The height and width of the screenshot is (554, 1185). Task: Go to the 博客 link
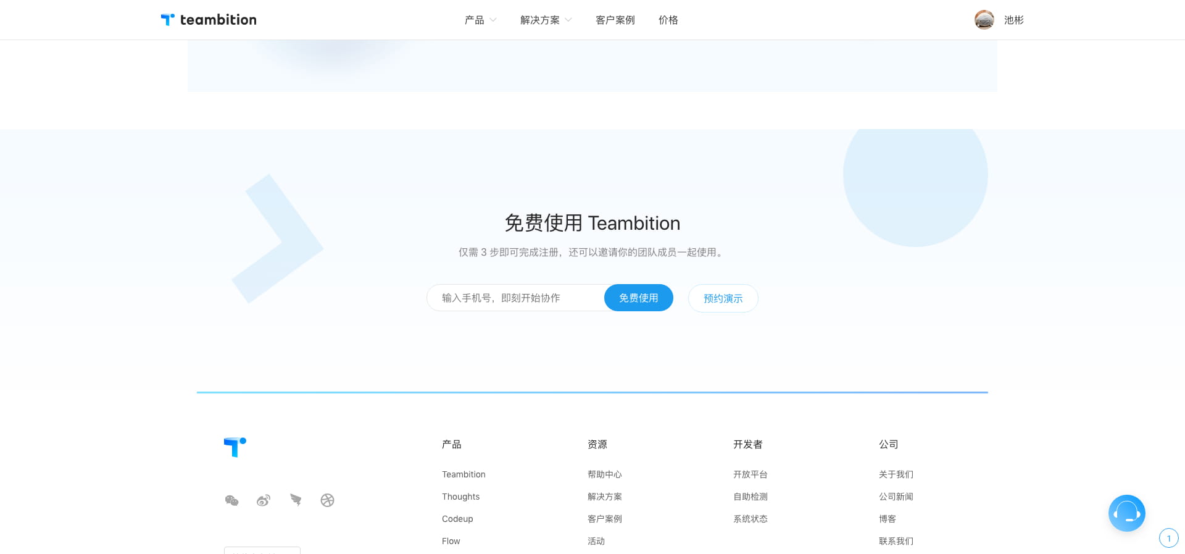(888, 519)
